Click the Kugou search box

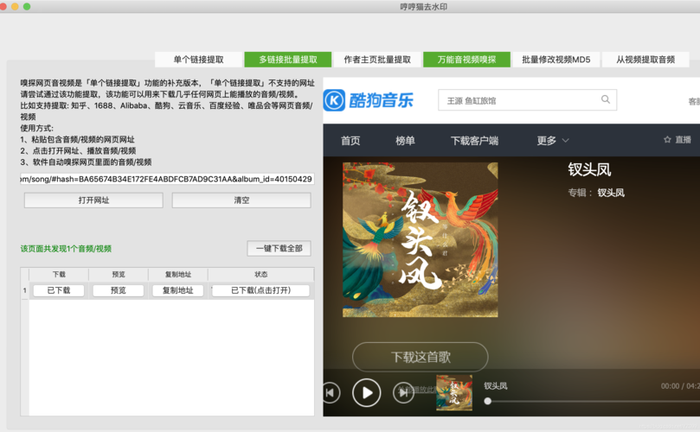pos(527,100)
